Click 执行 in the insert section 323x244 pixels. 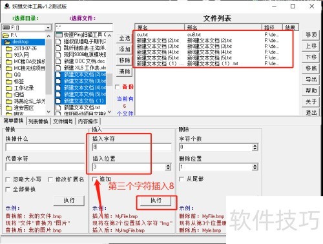(156, 201)
